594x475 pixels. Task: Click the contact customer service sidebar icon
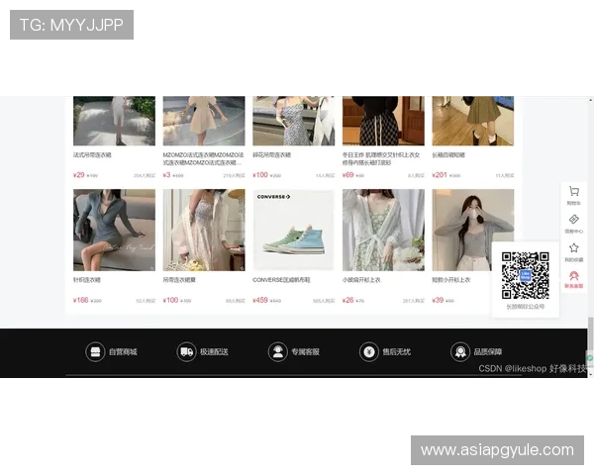[x=573, y=276]
